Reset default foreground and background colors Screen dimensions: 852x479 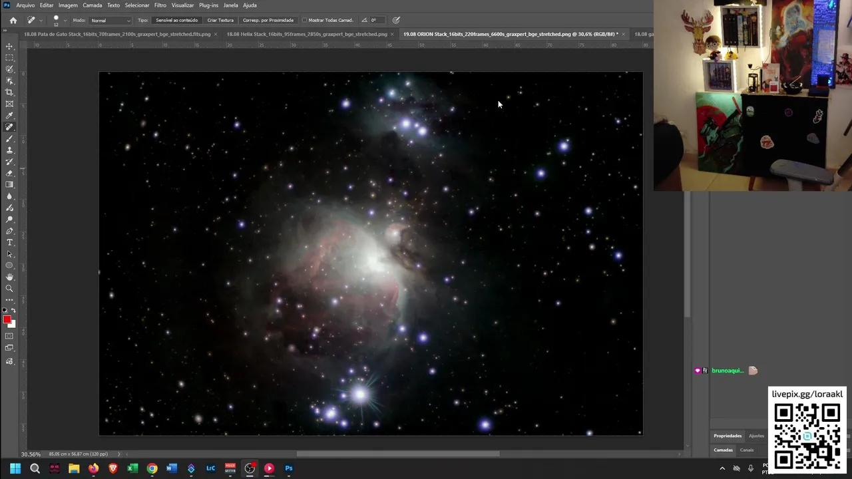tap(5, 311)
